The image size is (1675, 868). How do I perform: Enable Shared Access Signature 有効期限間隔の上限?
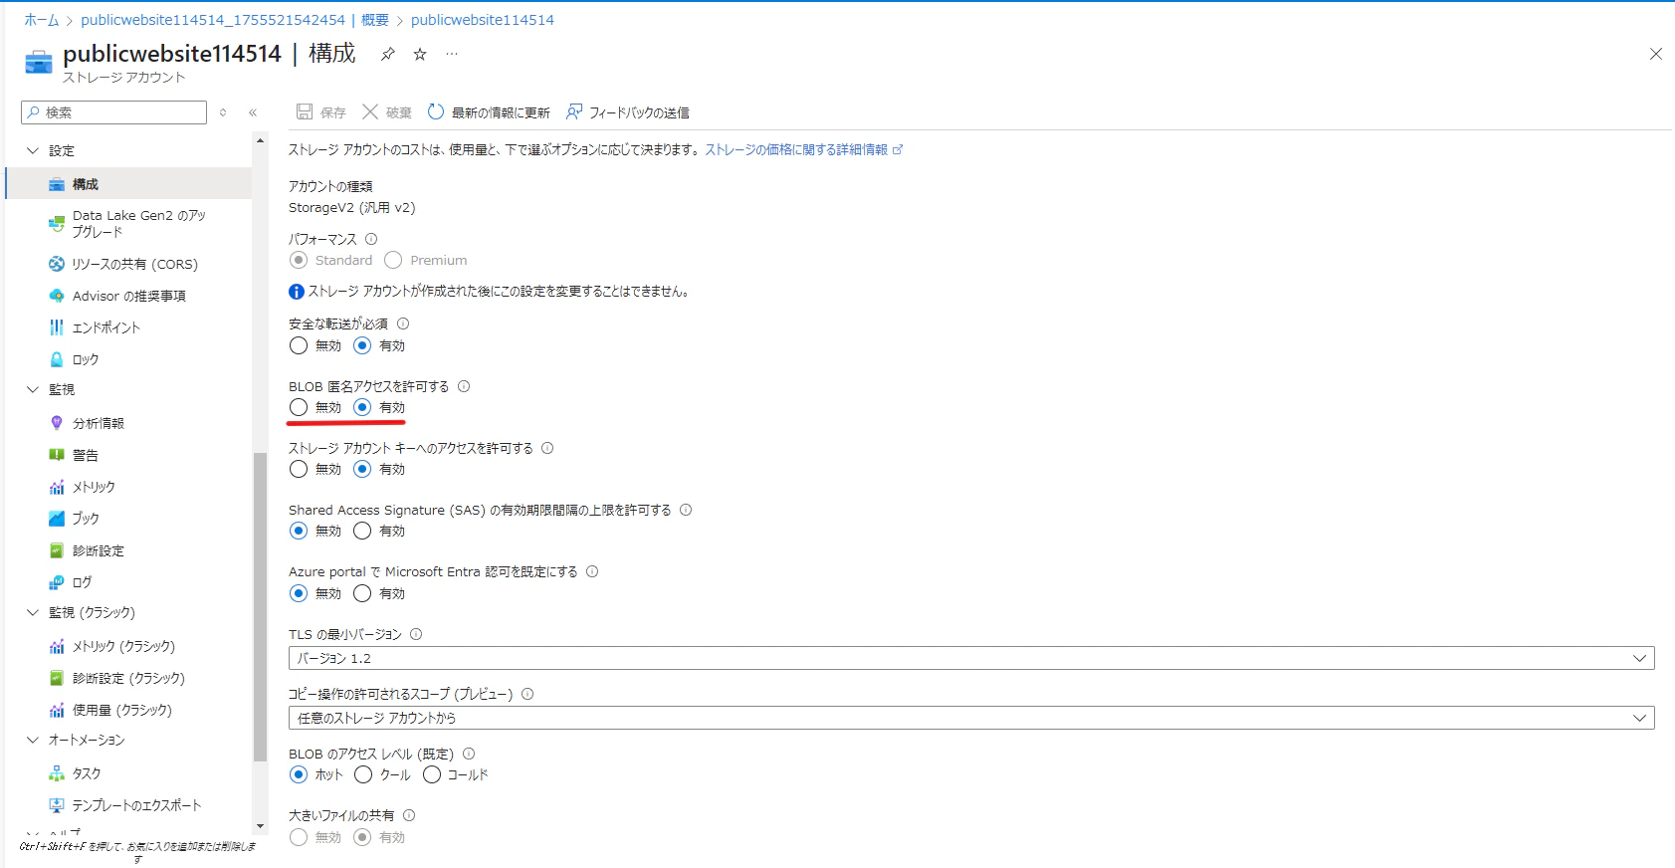pos(362,531)
